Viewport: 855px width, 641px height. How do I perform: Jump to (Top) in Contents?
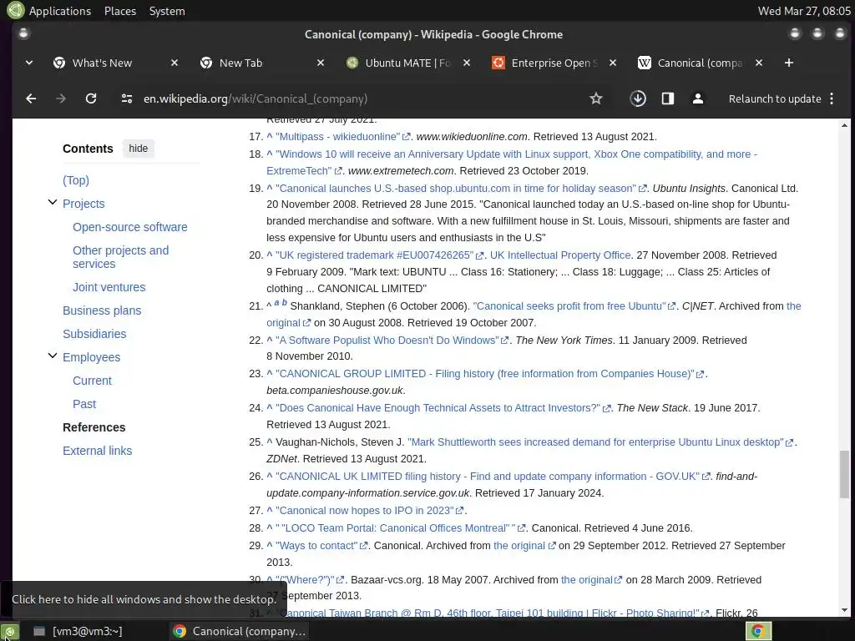coord(76,180)
